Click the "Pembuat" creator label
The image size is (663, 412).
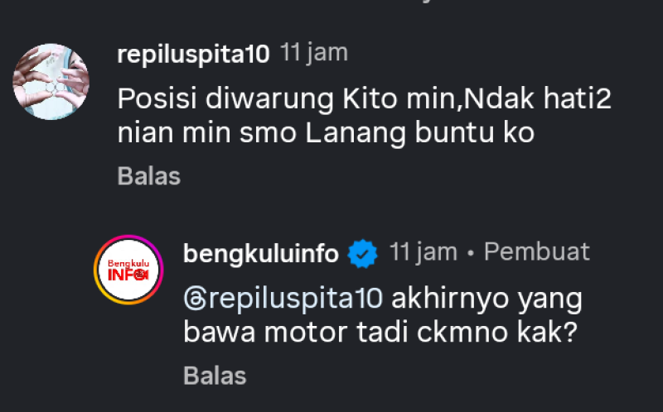pyautogui.click(x=536, y=252)
